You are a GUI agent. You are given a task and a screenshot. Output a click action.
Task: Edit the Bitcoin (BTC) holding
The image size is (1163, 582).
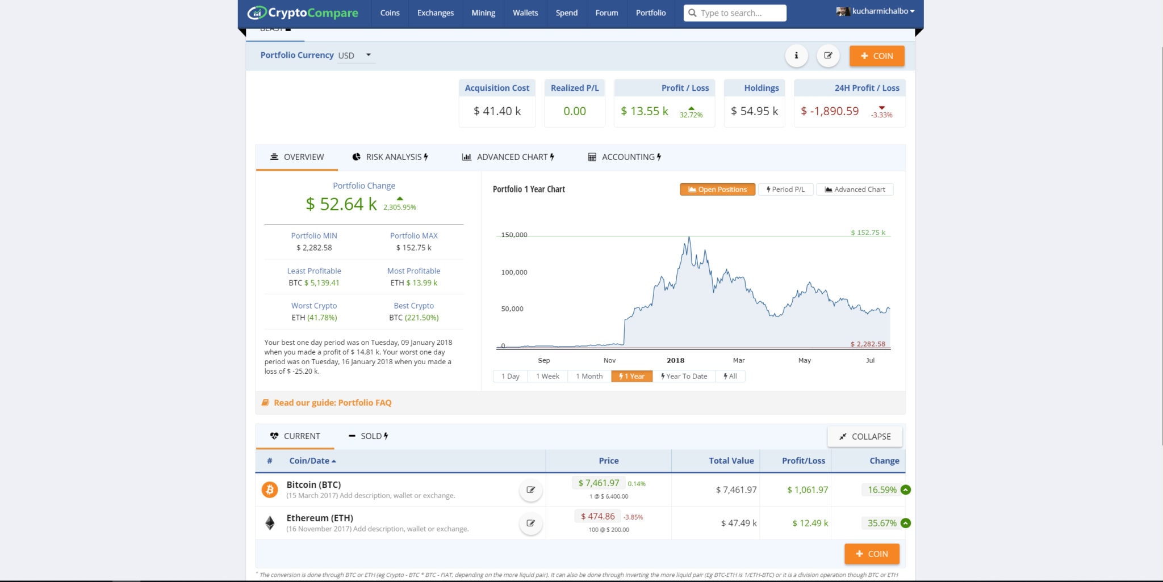click(530, 490)
